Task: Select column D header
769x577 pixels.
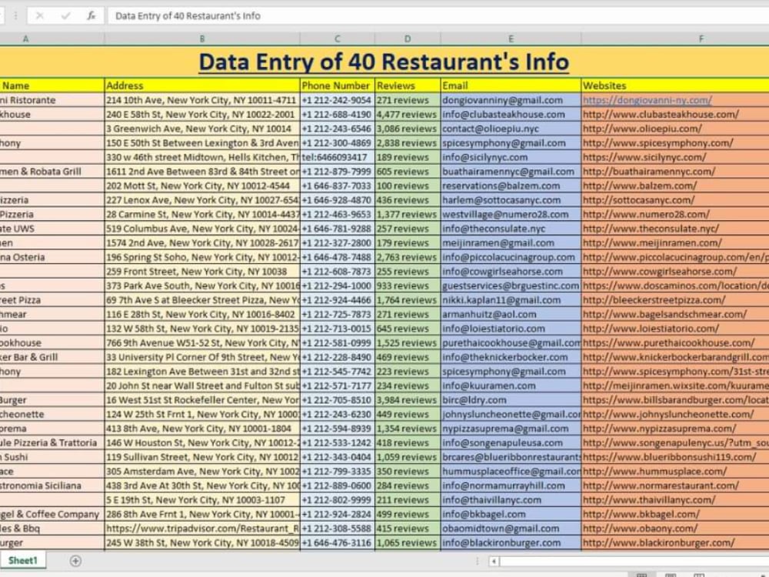Action: click(x=408, y=38)
